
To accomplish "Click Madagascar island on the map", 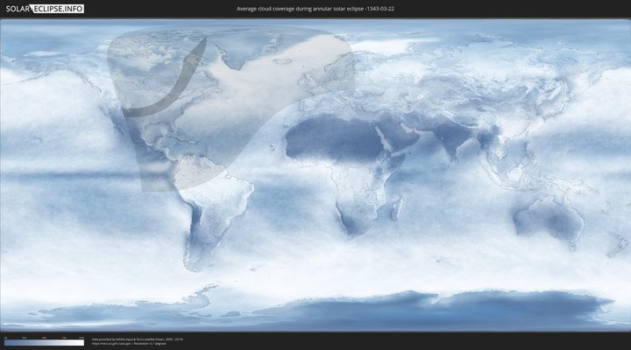I will pyautogui.click(x=397, y=208).
